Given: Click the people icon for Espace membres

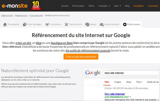Looking at the screenshot, I should click(x=101, y=24).
